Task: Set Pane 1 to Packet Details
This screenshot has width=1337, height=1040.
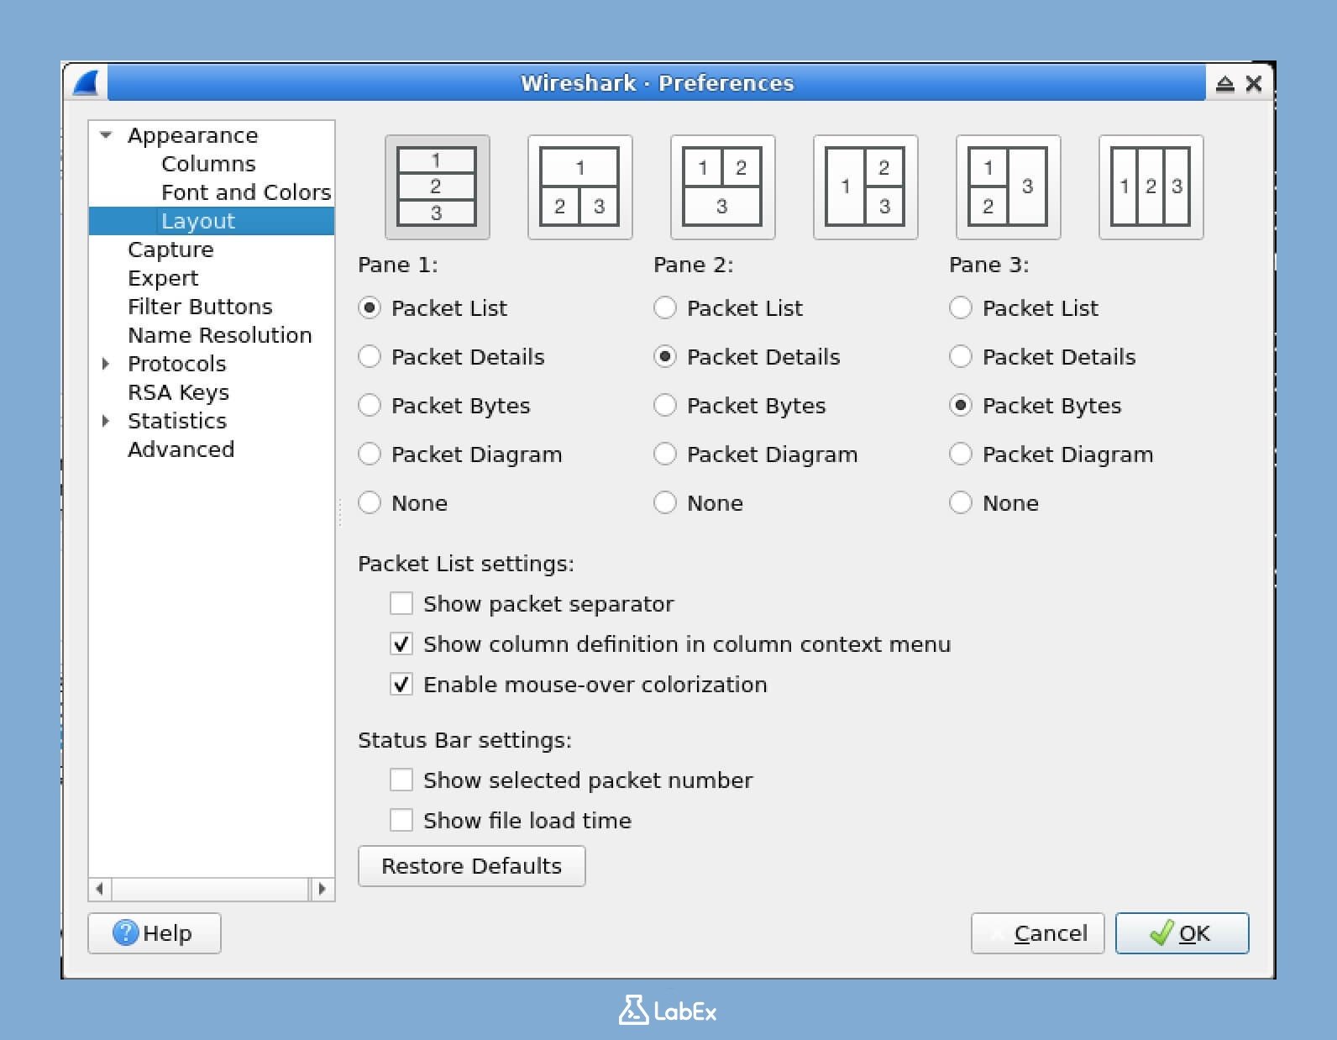Action: click(451, 357)
